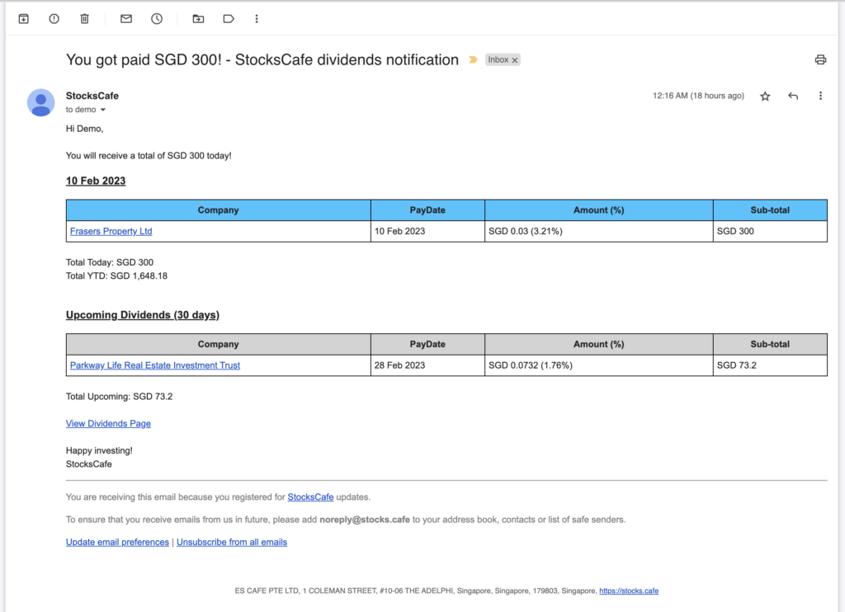Delete the email with trash icon

tap(85, 19)
